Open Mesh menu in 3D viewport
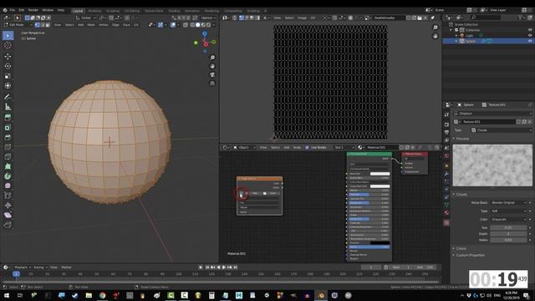This screenshot has height=301, width=535. click(x=91, y=25)
